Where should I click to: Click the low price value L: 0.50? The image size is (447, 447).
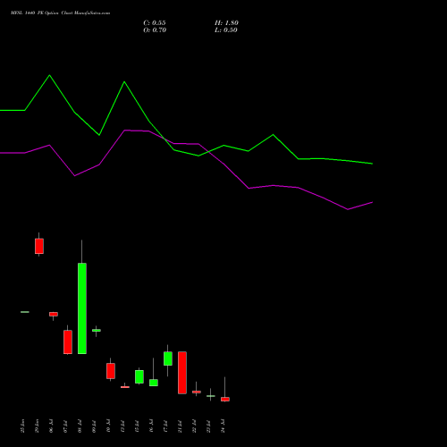click(226, 30)
